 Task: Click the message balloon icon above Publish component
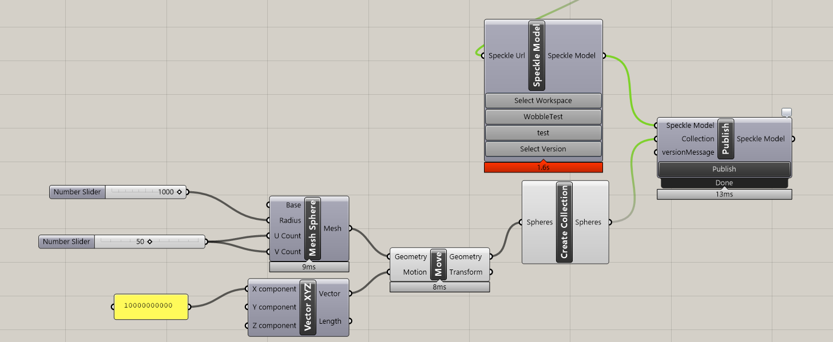pyautogui.click(x=786, y=112)
